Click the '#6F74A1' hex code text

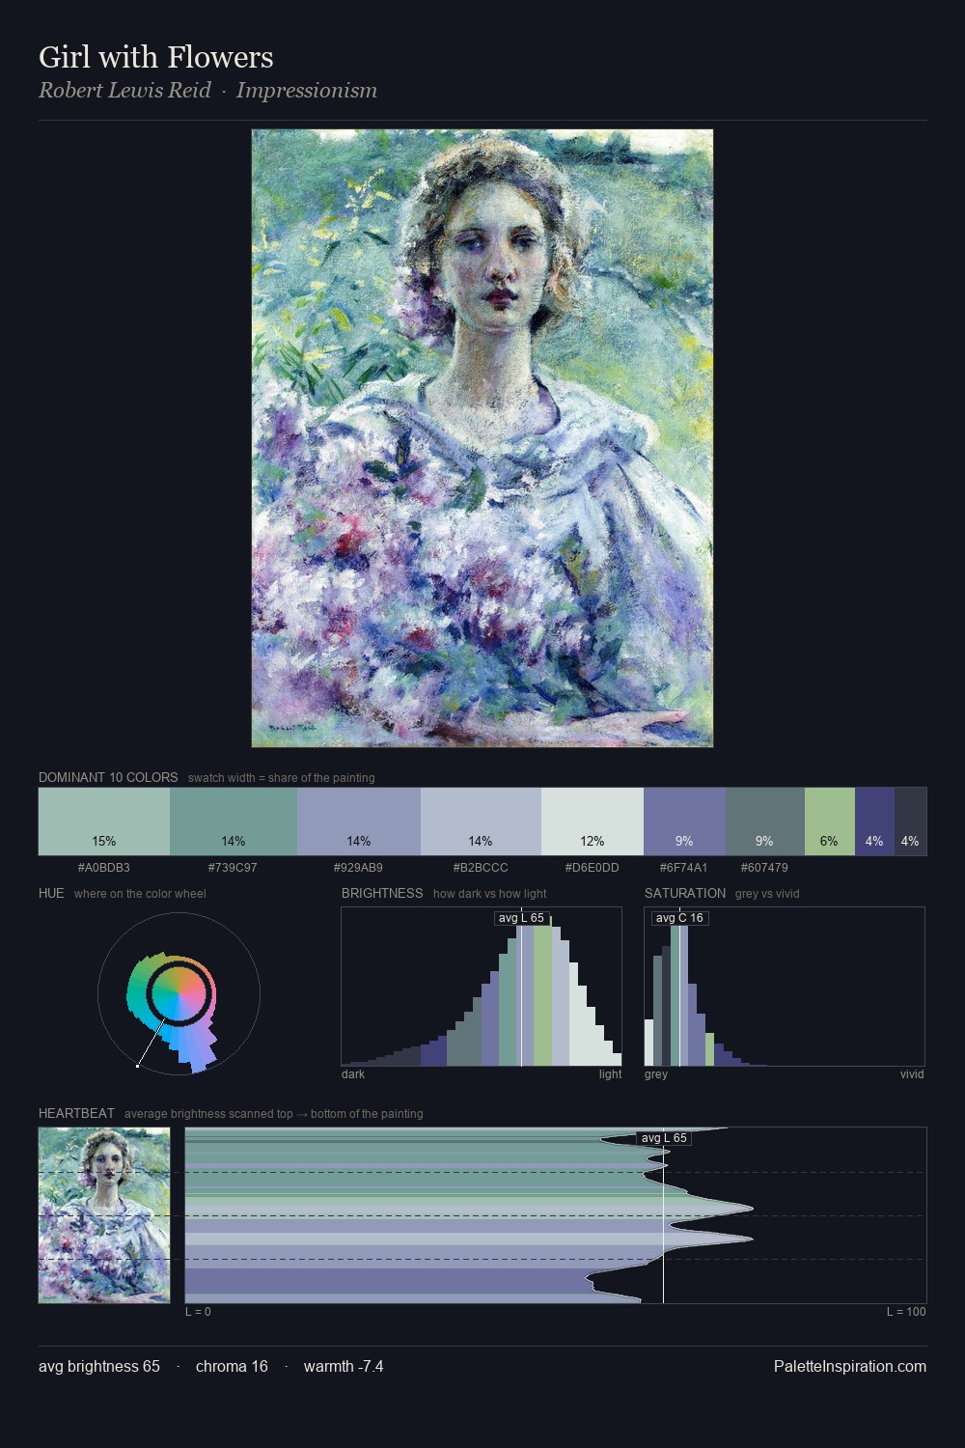click(x=684, y=867)
